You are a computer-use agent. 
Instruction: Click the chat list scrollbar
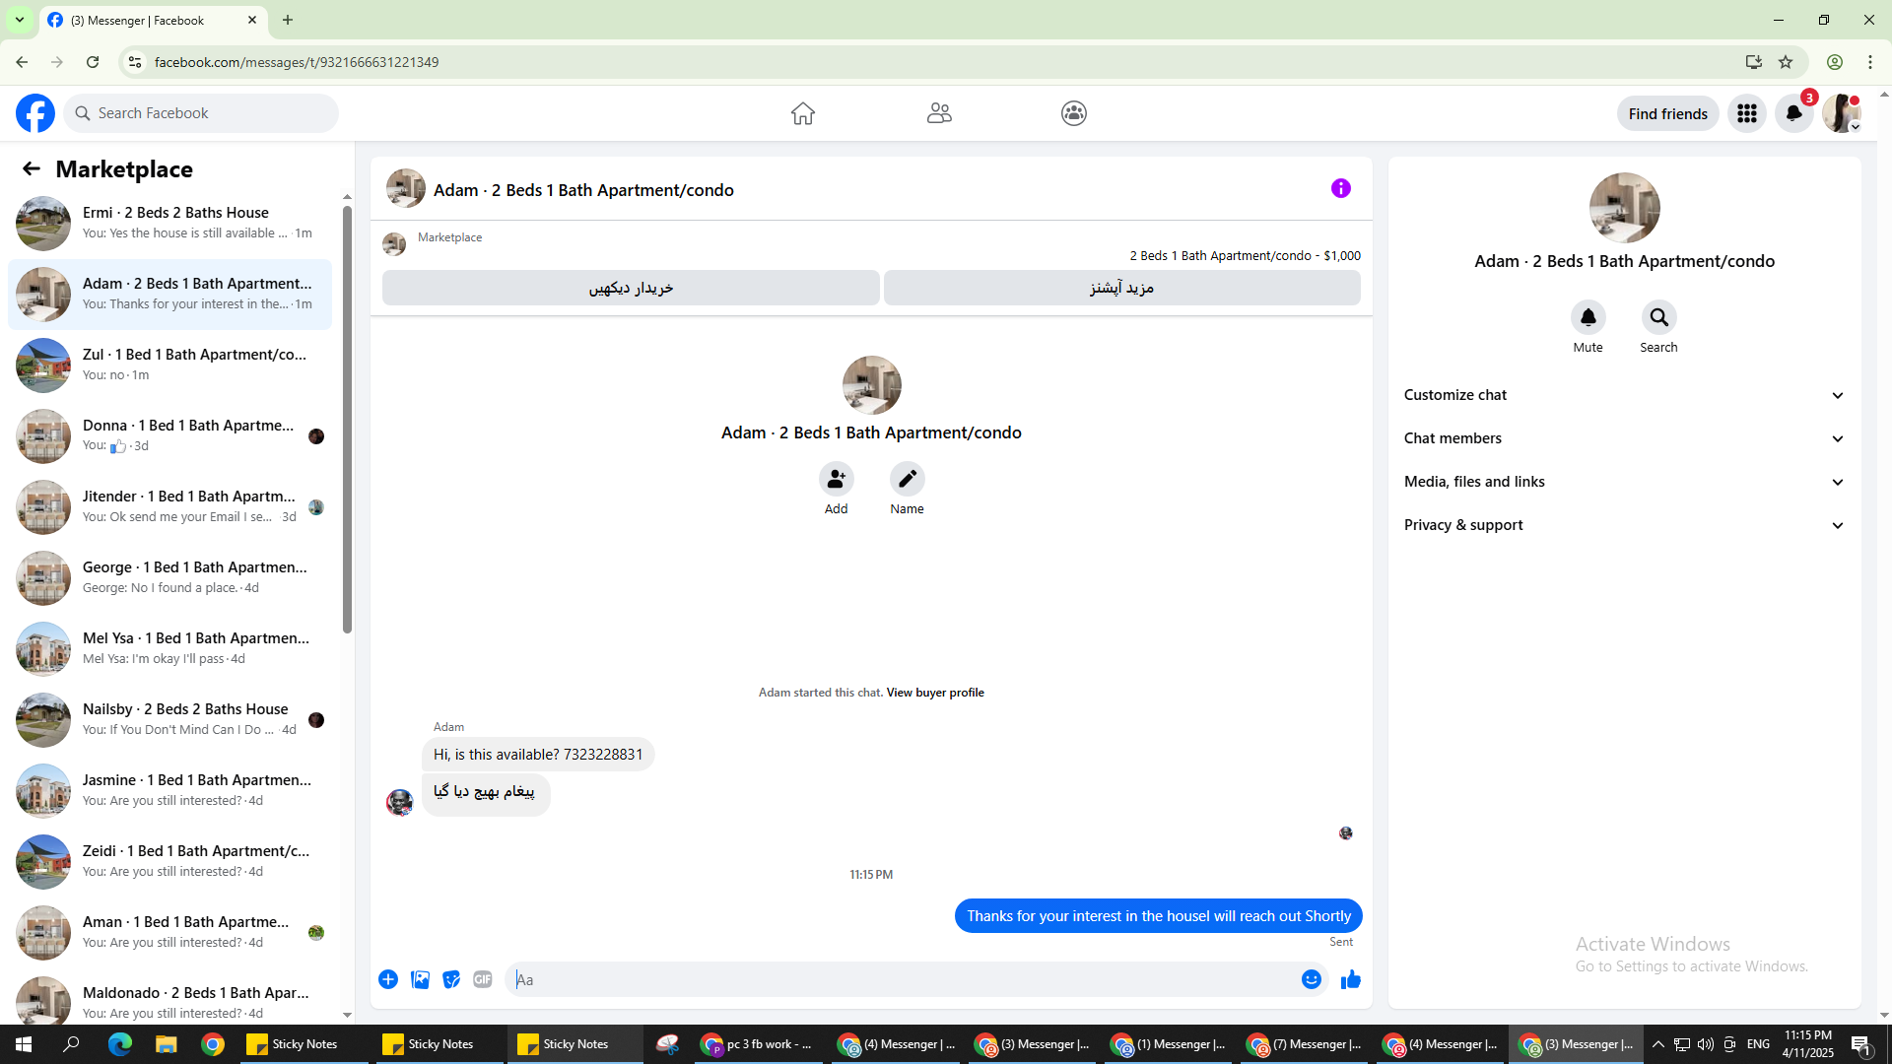point(347,419)
